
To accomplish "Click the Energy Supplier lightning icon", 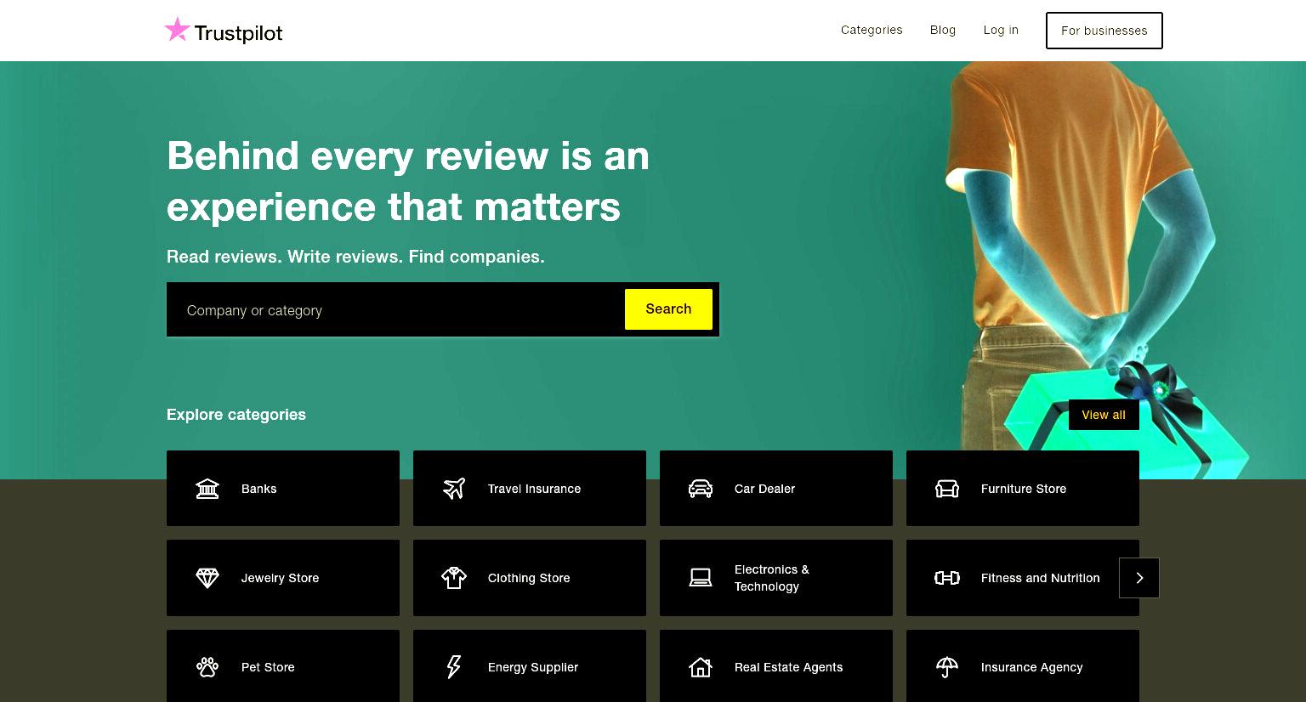I will [x=454, y=667].
